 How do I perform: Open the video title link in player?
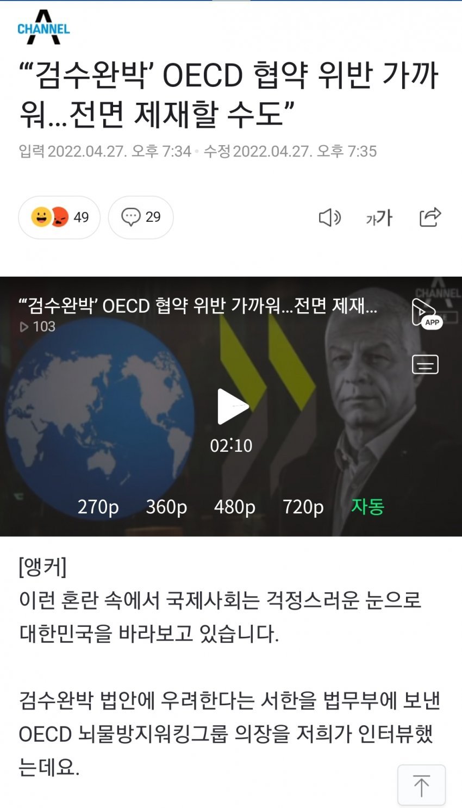click(x=198, y=306)
